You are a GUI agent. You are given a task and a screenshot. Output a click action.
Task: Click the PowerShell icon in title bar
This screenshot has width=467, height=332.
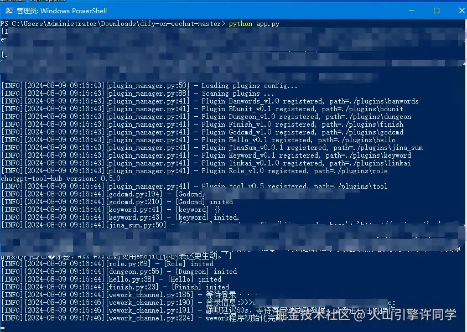pyautogui.click(x=9, y=11)
